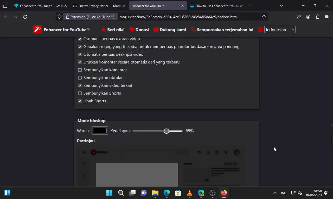Viewport: 333px width, 199px height.
Task: Bookmark this page with the star icon
Action: pos(264,17)
